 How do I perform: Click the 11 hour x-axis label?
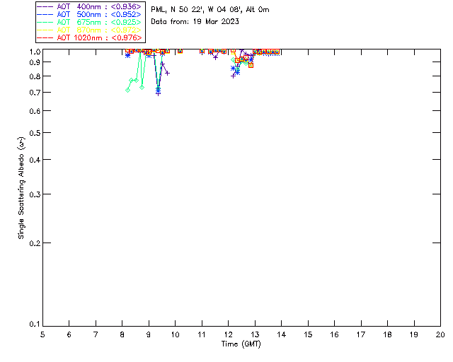click(202, 335)
